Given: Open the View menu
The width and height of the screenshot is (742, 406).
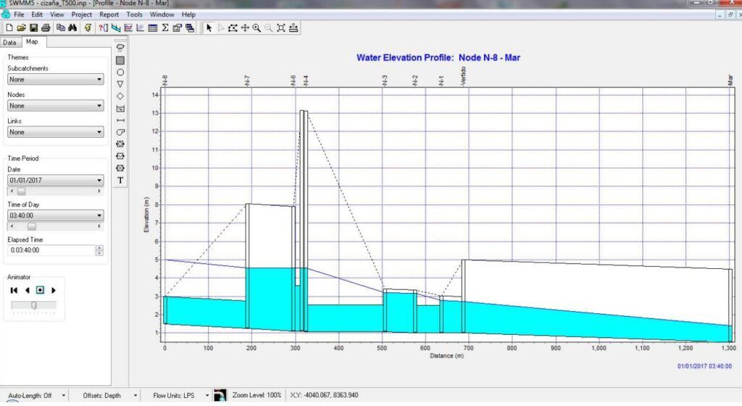Looking at the screenshot, I should point(57,14).
